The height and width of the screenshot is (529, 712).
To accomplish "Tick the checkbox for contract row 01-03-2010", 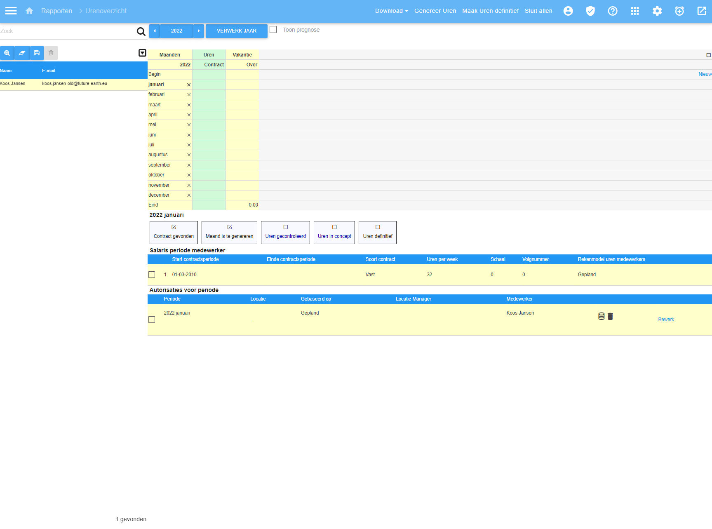I will click(152, 275).
